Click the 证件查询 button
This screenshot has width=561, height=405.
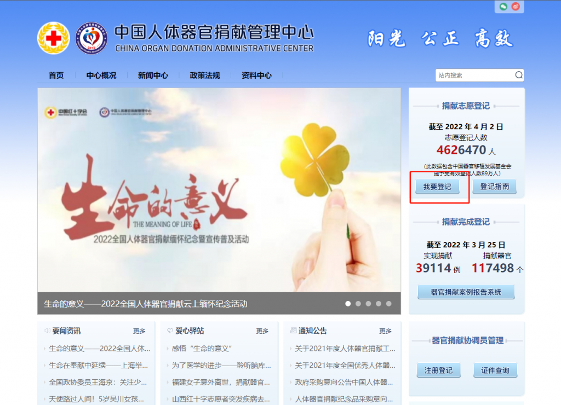(495, 371)
